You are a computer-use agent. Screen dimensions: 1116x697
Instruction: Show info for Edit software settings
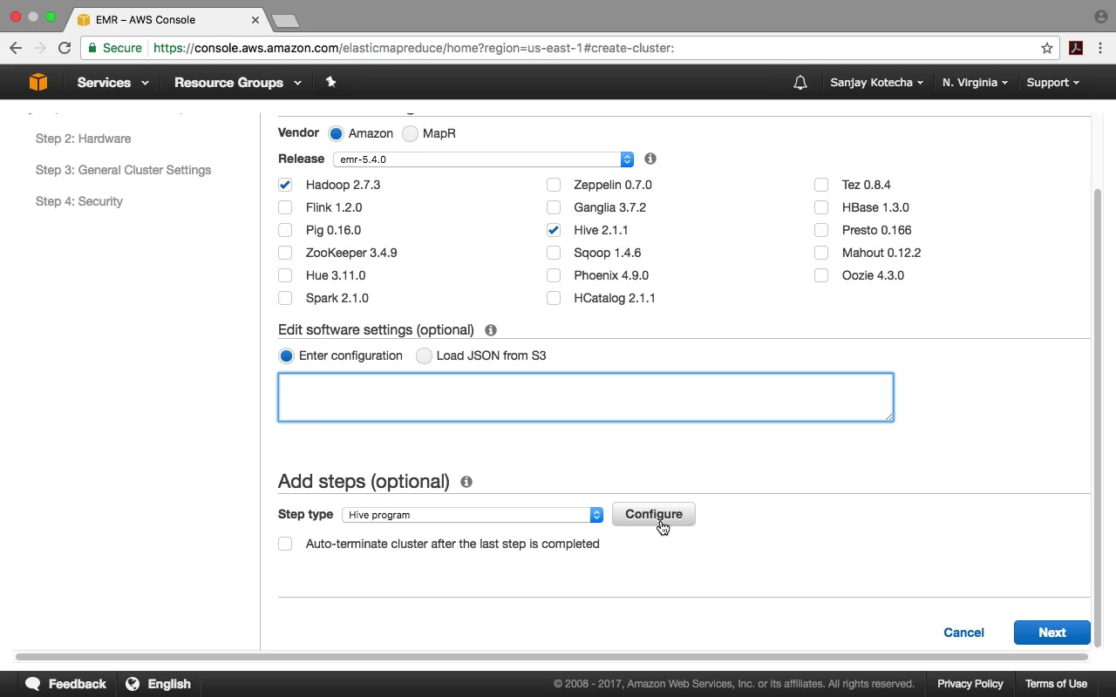491,330
